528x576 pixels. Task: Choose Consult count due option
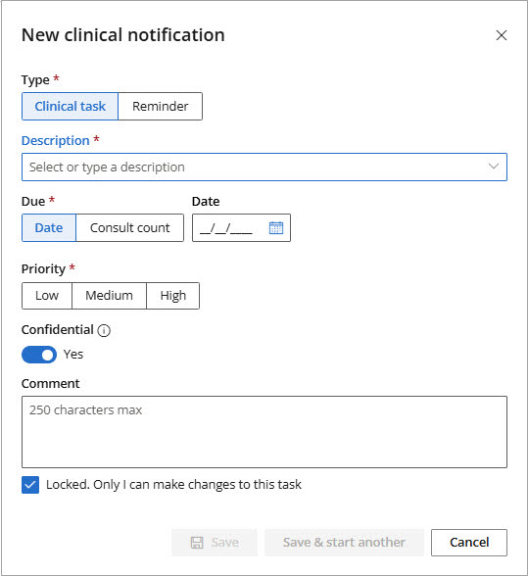coord(129,227)
